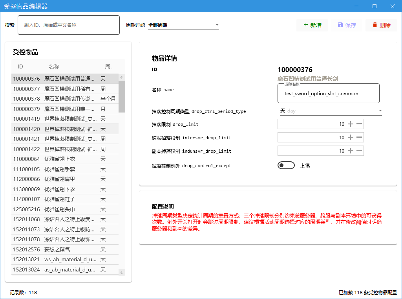Screen dimensions: 402x299
Task: Click the item list scrollbar thumb
Action: 122,96
